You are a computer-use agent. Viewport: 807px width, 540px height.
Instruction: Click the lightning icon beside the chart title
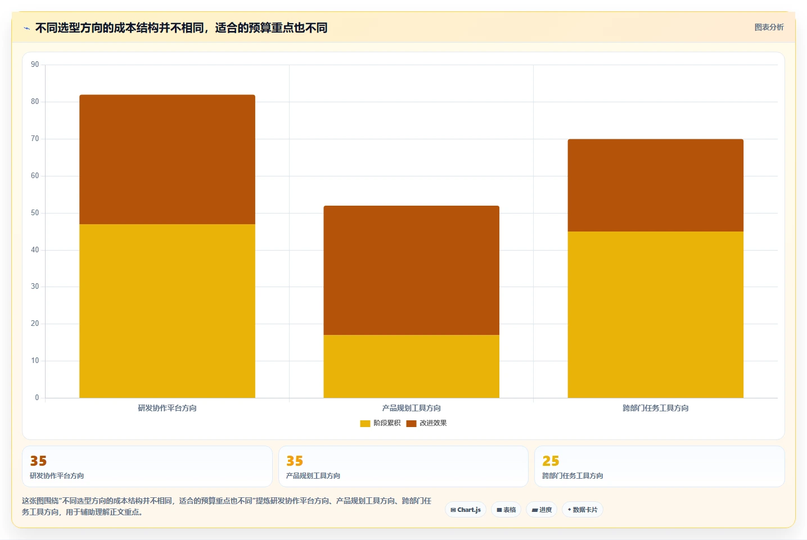pyautogui.click(x=26, y=28)
